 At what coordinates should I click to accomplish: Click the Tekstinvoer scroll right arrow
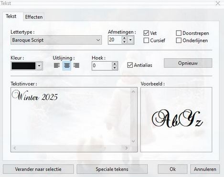click(127, 148)
